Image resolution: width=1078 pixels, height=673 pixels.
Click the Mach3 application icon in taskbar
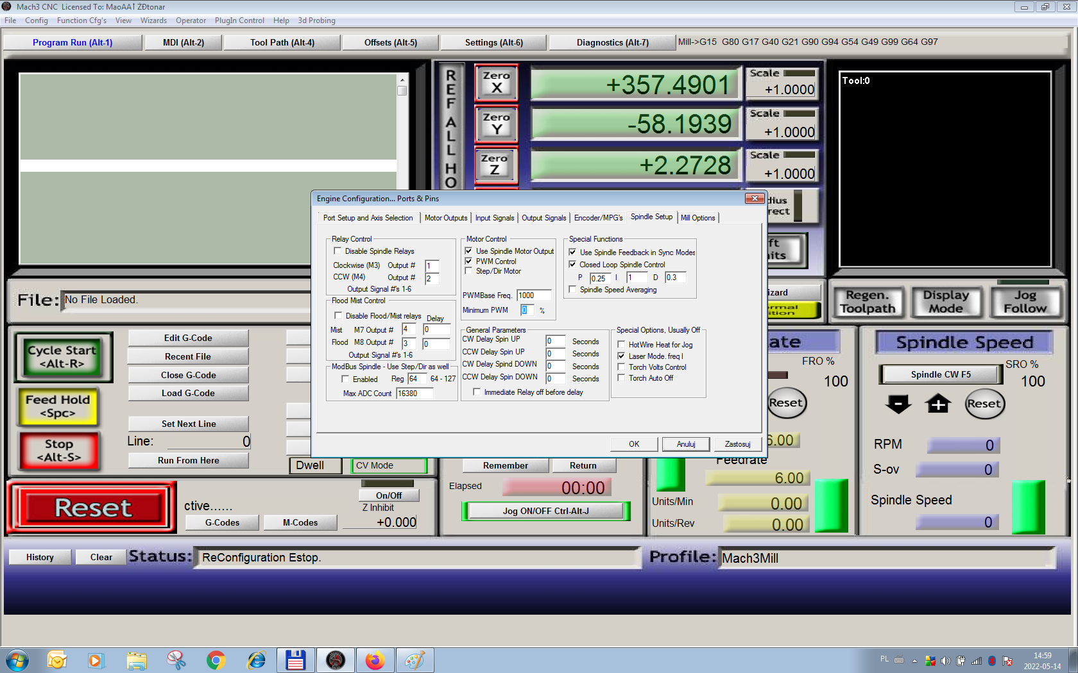point(336,660)
